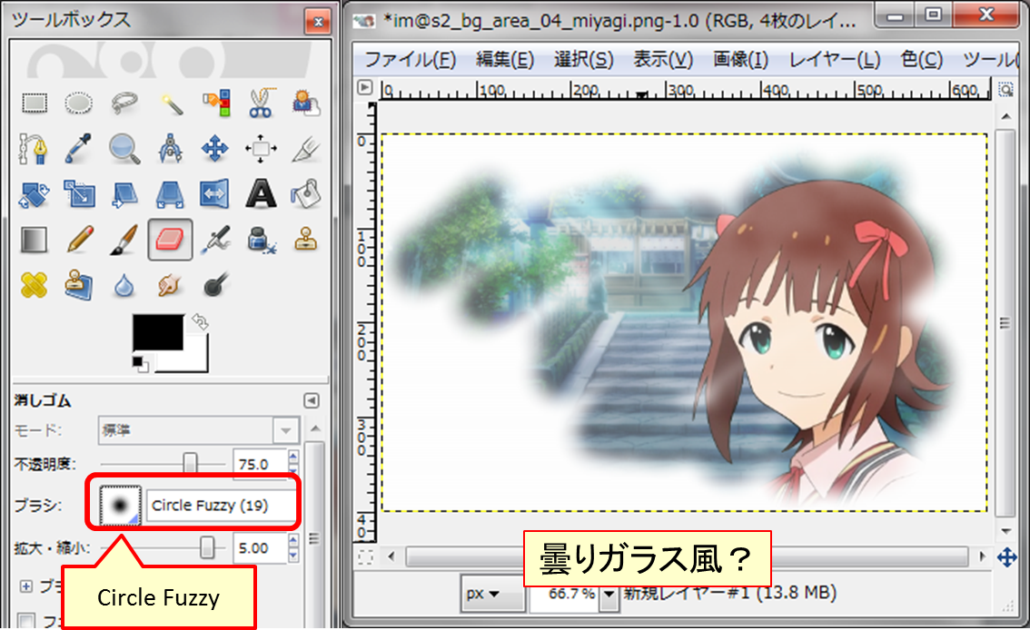
Task: Select the Crop tool
Action: [x=306, y=149]
